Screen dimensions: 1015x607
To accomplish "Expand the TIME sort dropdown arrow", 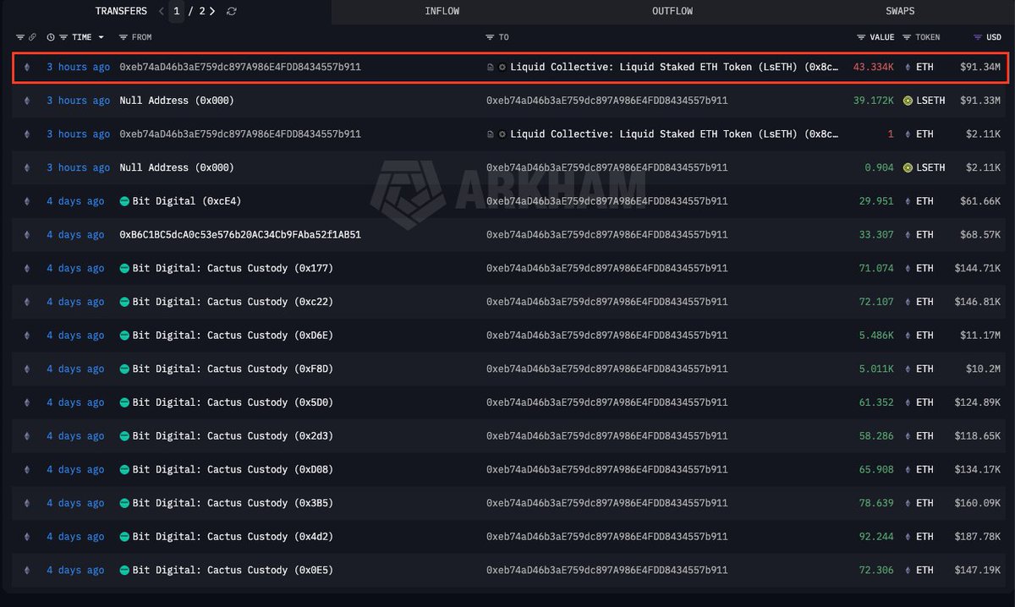I will 101,37.
